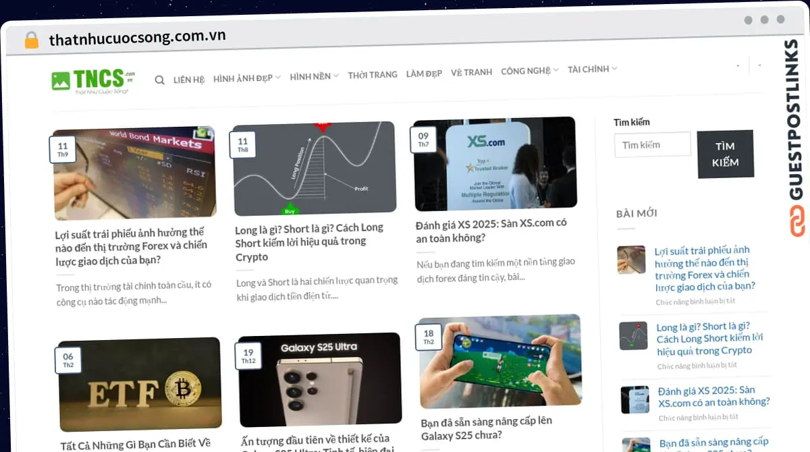Click excerpt text Trong thị trường tài chính toàn cầu
Screen dimensions: 810x452
pos(134,293)
